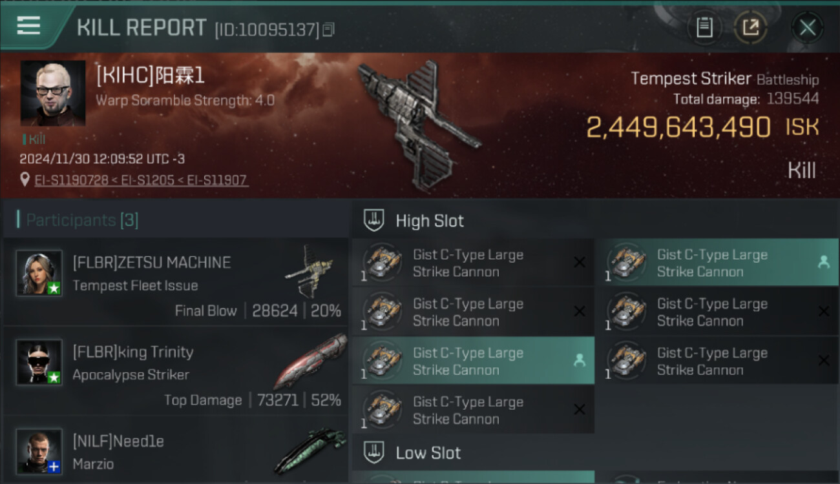Image resolution: width=840 pixels, height=484 pixels.
Task: Open system location EI-S1190728 link
Action: pos(72,180)
